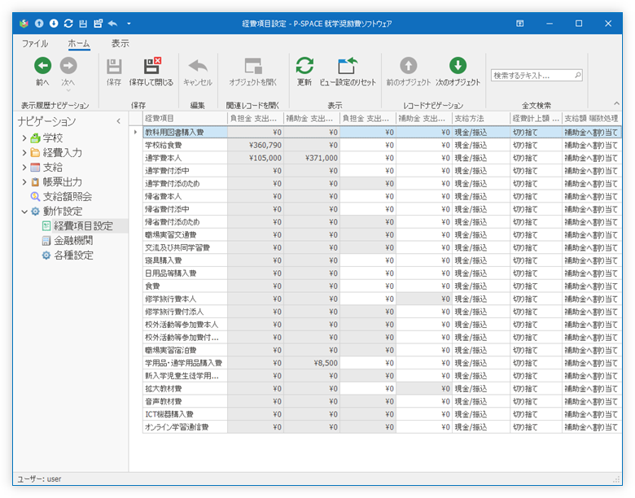The height and width of the screenshot is (498, 635).
Task: Select the 帰省費本人 row
Action: (x=382, y=196)
